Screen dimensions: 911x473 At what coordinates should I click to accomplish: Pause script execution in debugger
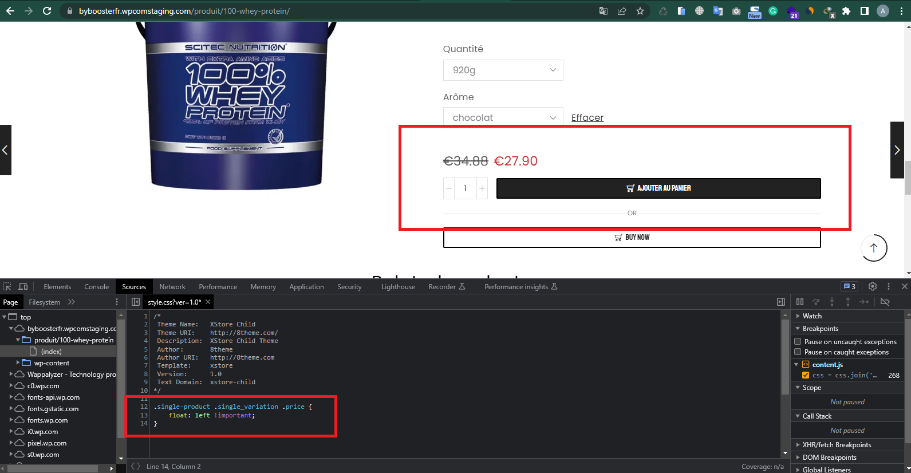pyautogui.click(x=800, y=302)
